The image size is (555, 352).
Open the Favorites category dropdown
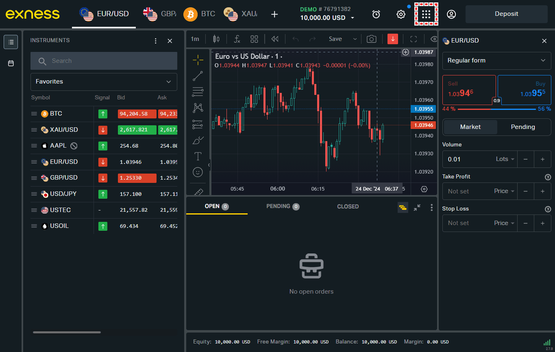(x=104, y=82)
